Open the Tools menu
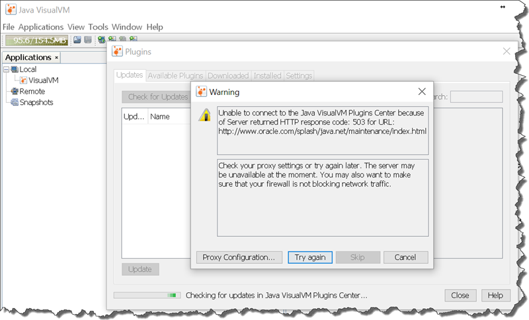This screenshot has width=529, height=320. coord(98,27)
